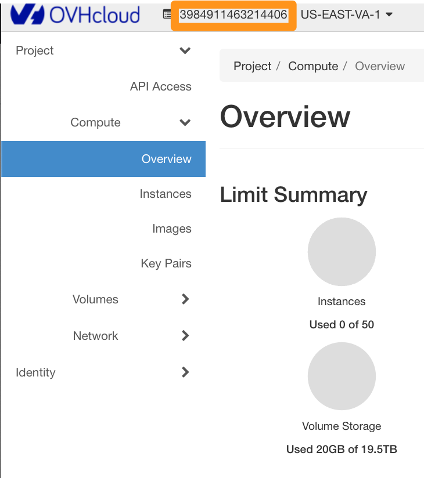Viewport: 424px width, 478px height.
Task: Click the Project chevron icon
Action: point(185,50)
